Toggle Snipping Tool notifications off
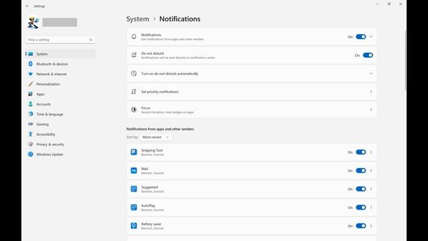This screenshot has height=241, width=428. tap(361, 152)
